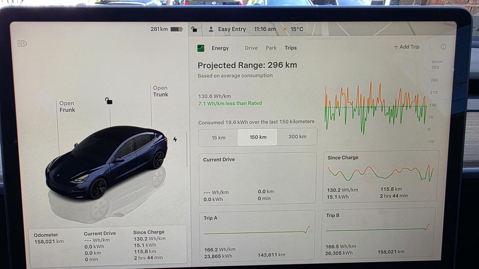Open the Easy Entry profile
This screenshot has width=479, height=269.
tap(232, 29)
